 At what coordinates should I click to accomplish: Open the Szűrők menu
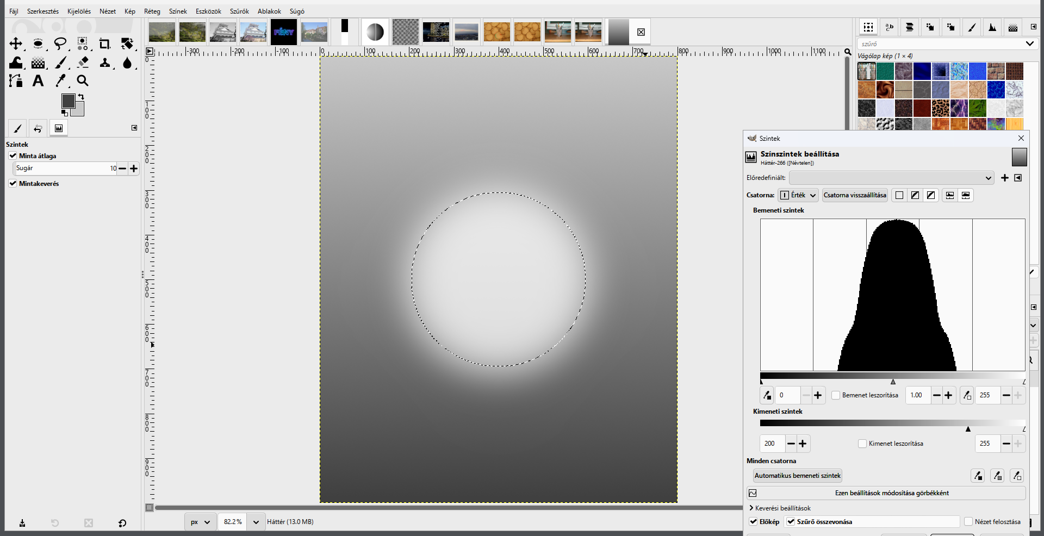tap(239, 11)
